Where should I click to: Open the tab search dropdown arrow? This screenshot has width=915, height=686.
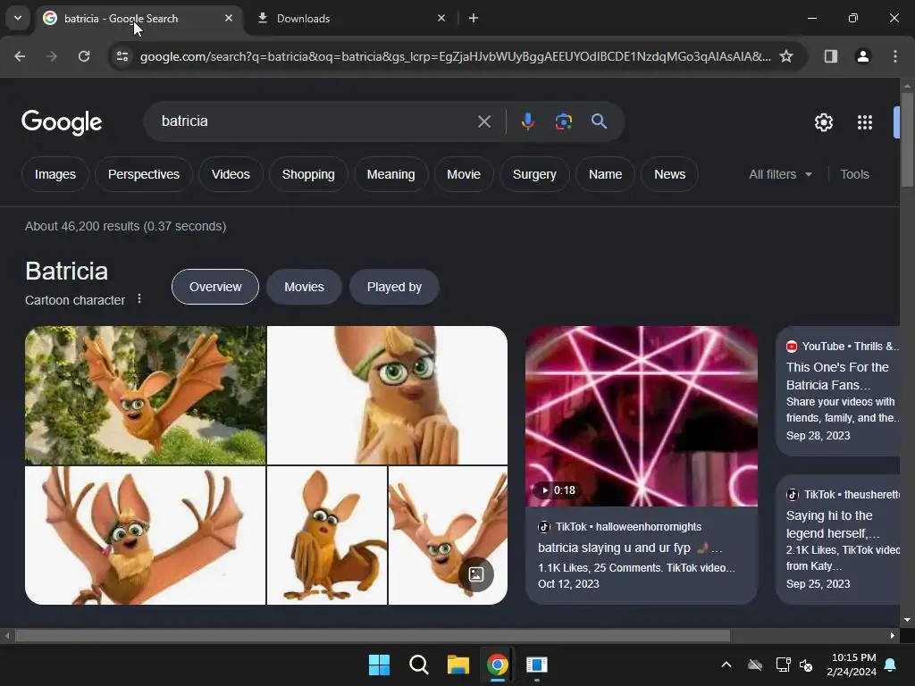coord(18,18)
